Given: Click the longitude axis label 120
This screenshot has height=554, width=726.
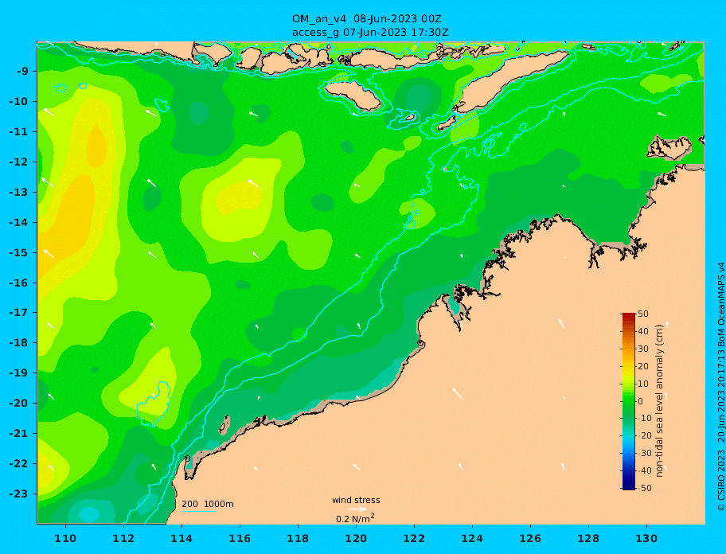Looking at the screenshot, I should click(356, 539).
